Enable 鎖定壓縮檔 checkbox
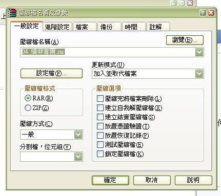The image size is (221, 196). (100, 154)
